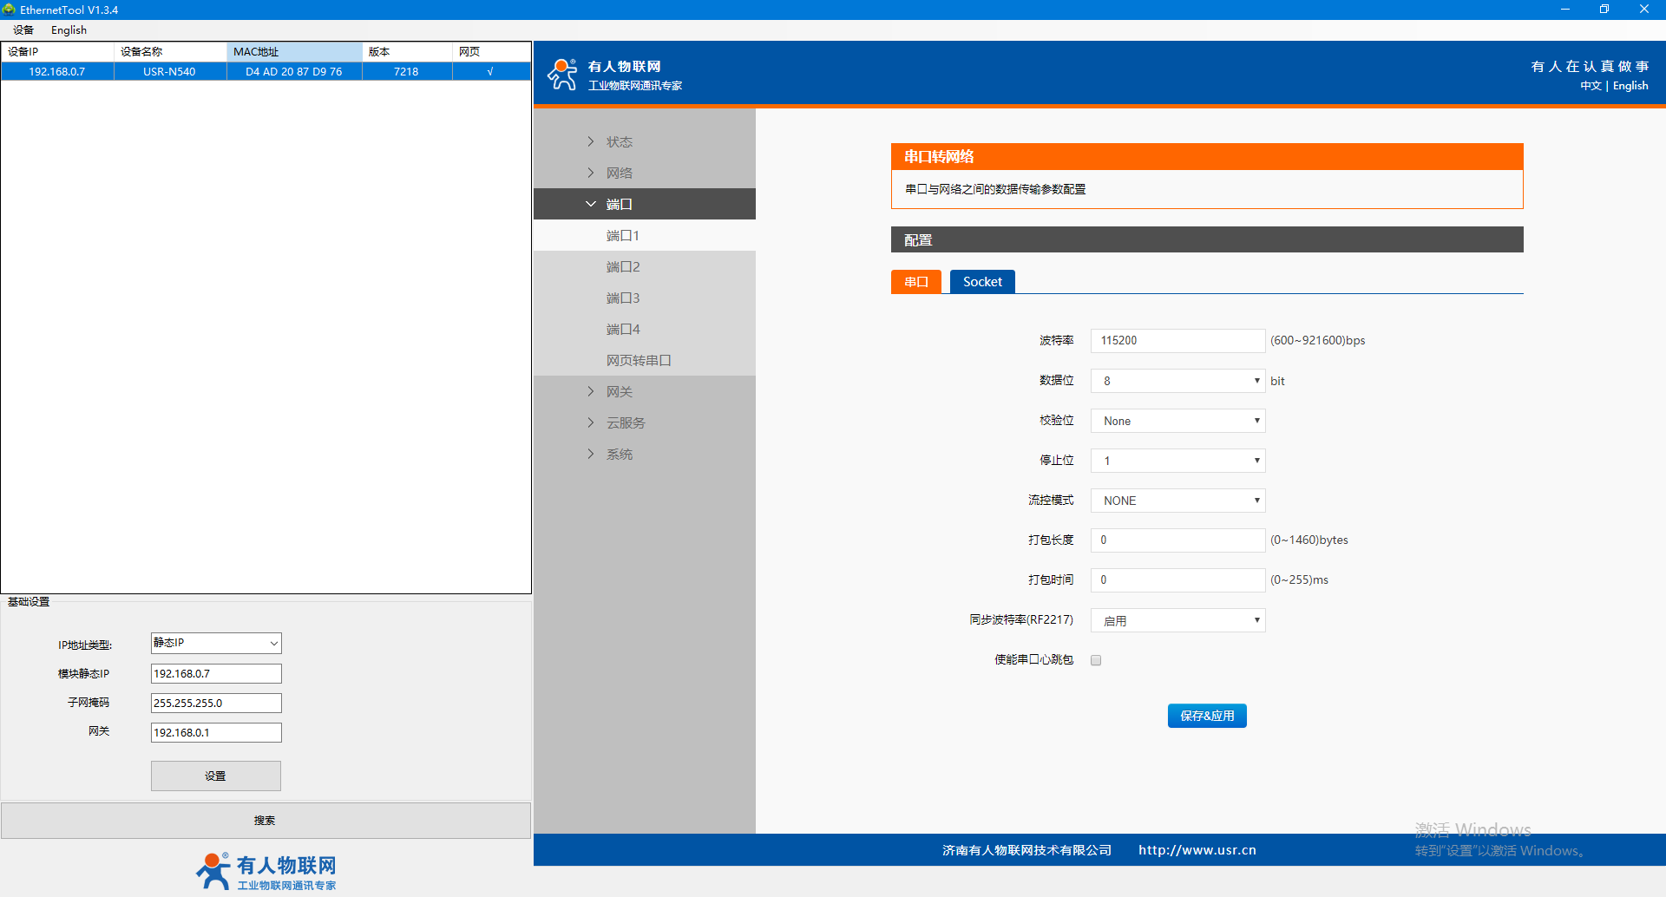Open the IP地址类型 combo box
This screenshot has width=1666, height=897.
pos(216,643)
